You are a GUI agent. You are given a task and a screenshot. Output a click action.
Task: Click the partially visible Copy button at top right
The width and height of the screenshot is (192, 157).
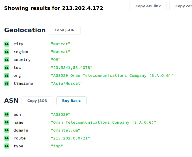[x=182, y=6]
